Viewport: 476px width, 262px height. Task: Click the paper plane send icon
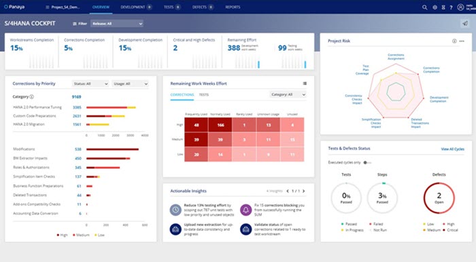pos(465,23)
